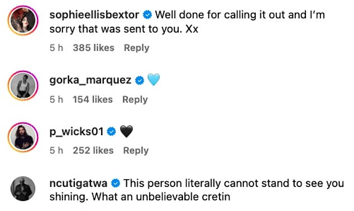Open the gorka_marquez username link
354x211 pixels.
pos(90,80)
